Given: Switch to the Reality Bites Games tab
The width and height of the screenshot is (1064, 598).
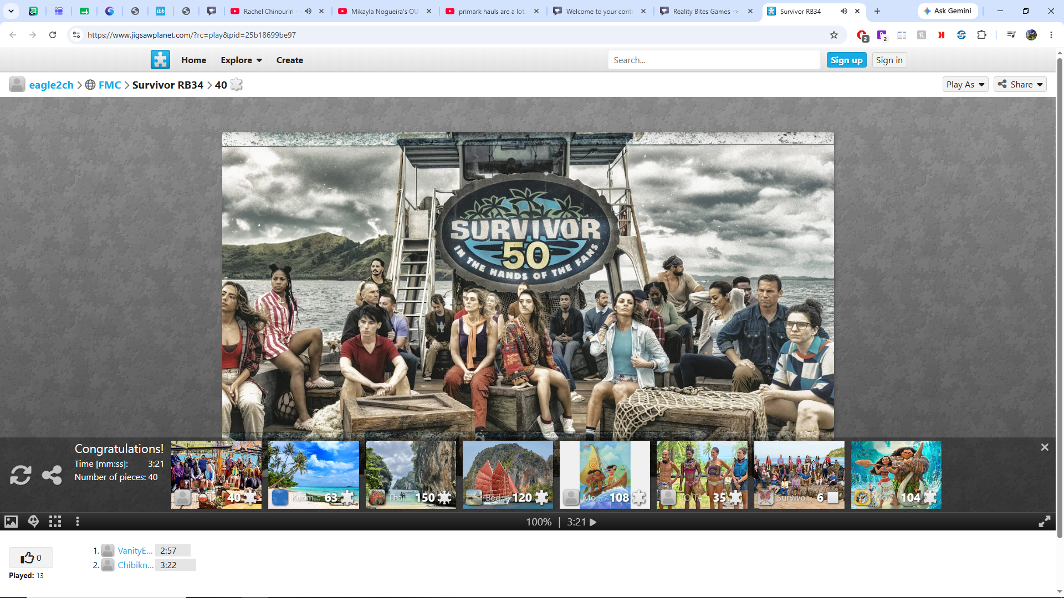Looking at the screenshot, I should [x=706, y=11].
